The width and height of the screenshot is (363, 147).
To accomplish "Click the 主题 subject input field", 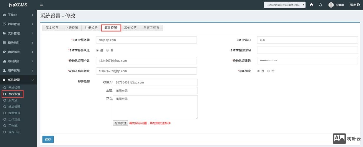I will (155, 91).
